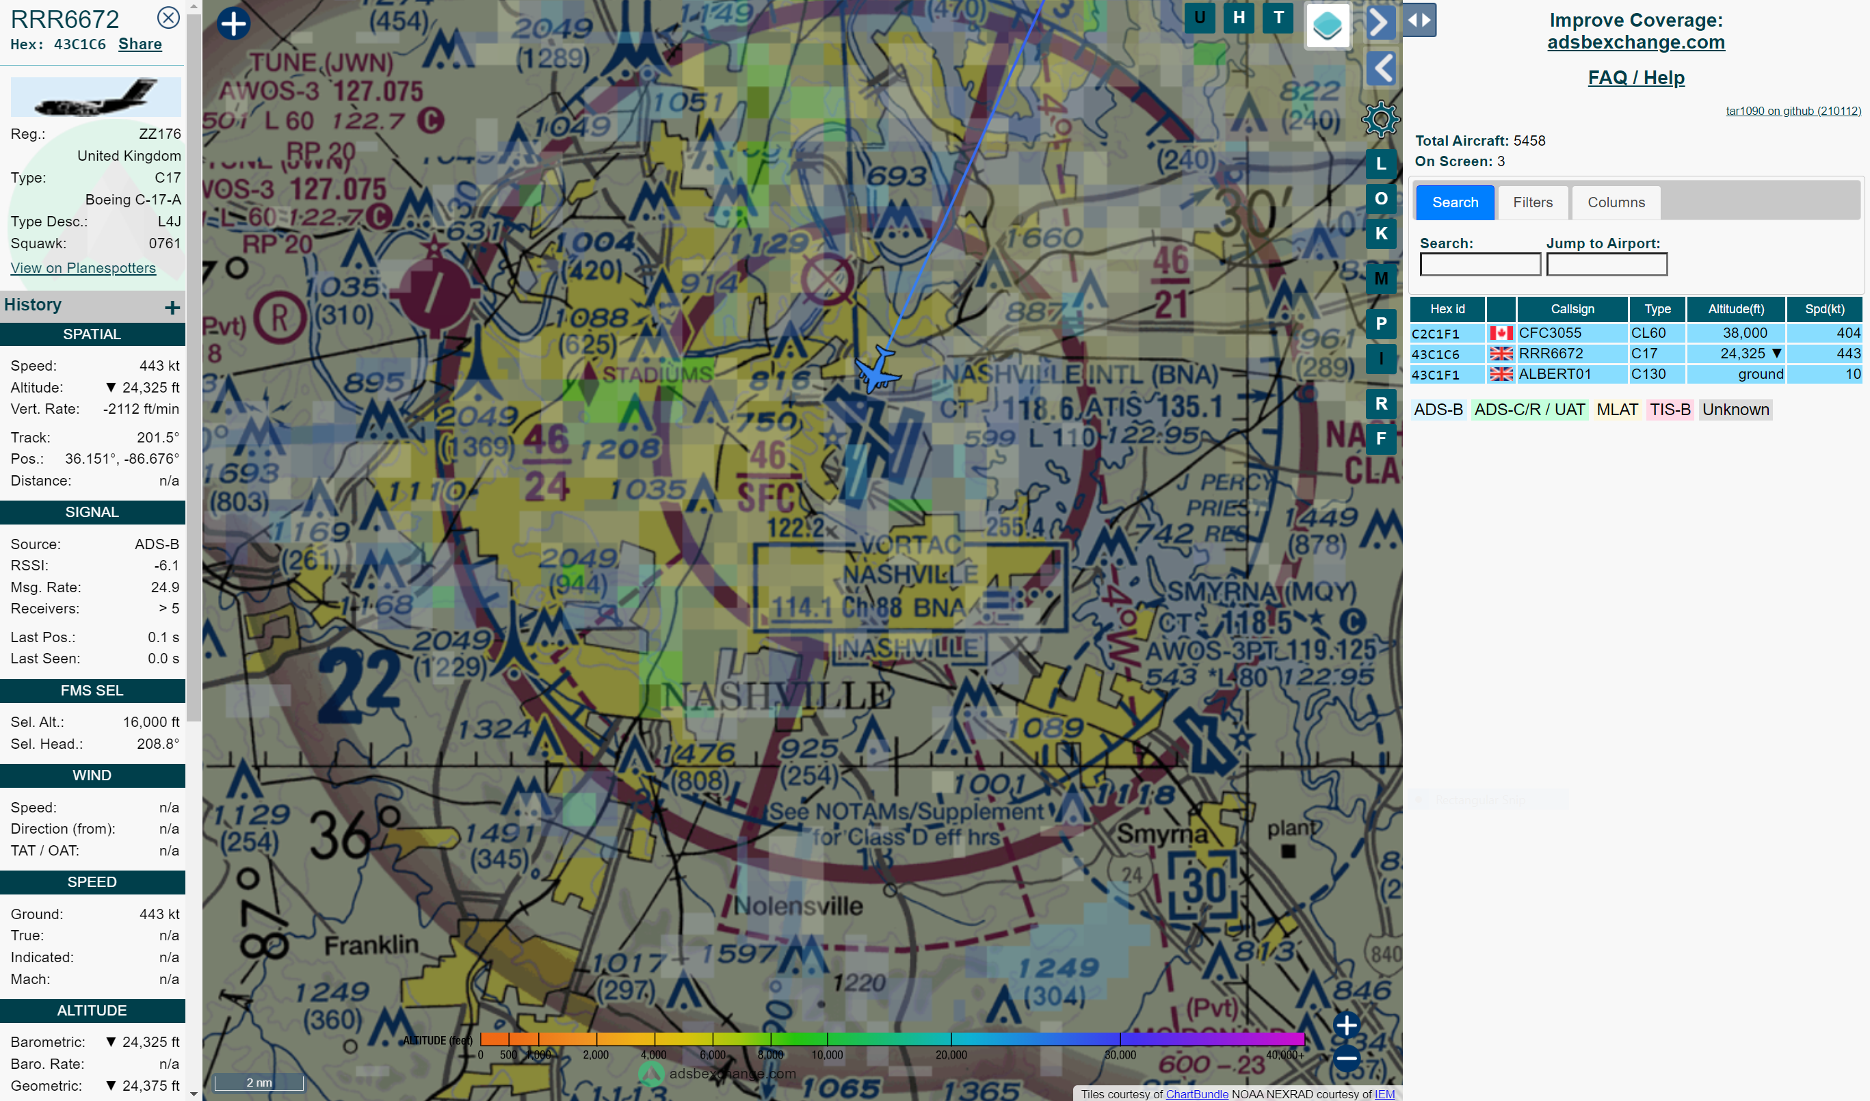
Task: Switch to the Columns tab
Action: coord(1616,202)
